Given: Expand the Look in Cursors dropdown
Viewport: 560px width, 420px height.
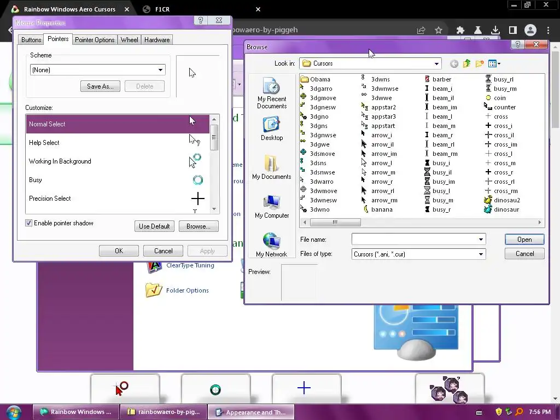Looking at the screenshot, I should click(436, 63).
